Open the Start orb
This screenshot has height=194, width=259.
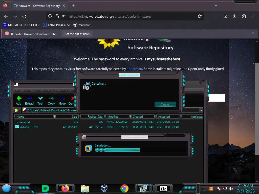coord(6,189)
